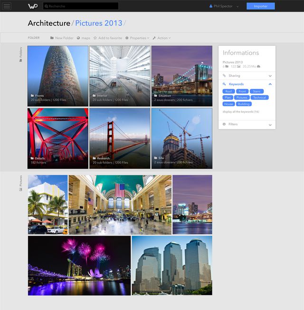
Task: Open the Details folder thumbnail
Action: coord(58,138)
